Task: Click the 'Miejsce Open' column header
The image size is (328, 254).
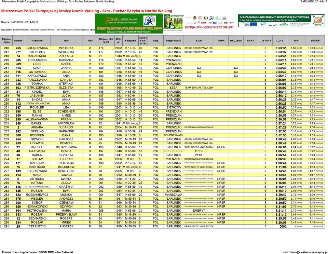Action: click(x=6, y=41)
